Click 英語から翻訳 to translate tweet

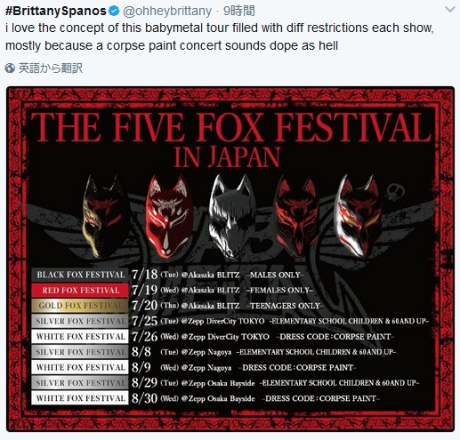pos(51,68)
